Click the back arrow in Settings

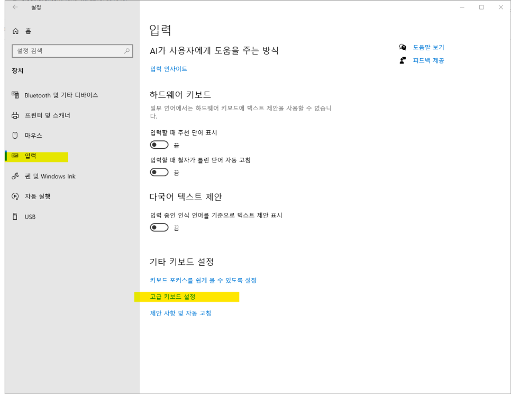[x=15, y=7]
